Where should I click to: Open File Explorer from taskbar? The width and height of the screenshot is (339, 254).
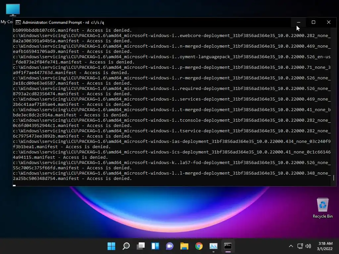click(184, 246)
